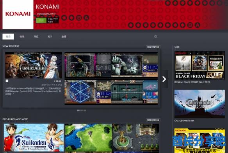The image size is (228, 153).
Task: Open the 关于 (About) tab
Action: point(50,36)
